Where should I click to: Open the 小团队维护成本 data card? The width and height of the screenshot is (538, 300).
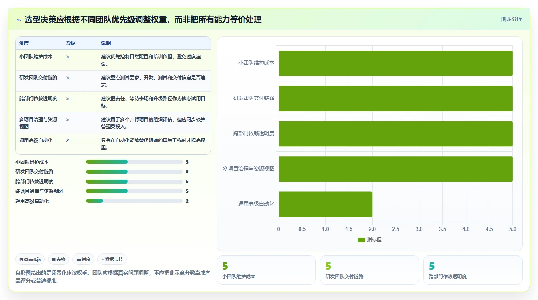click(x=266, y=270)
